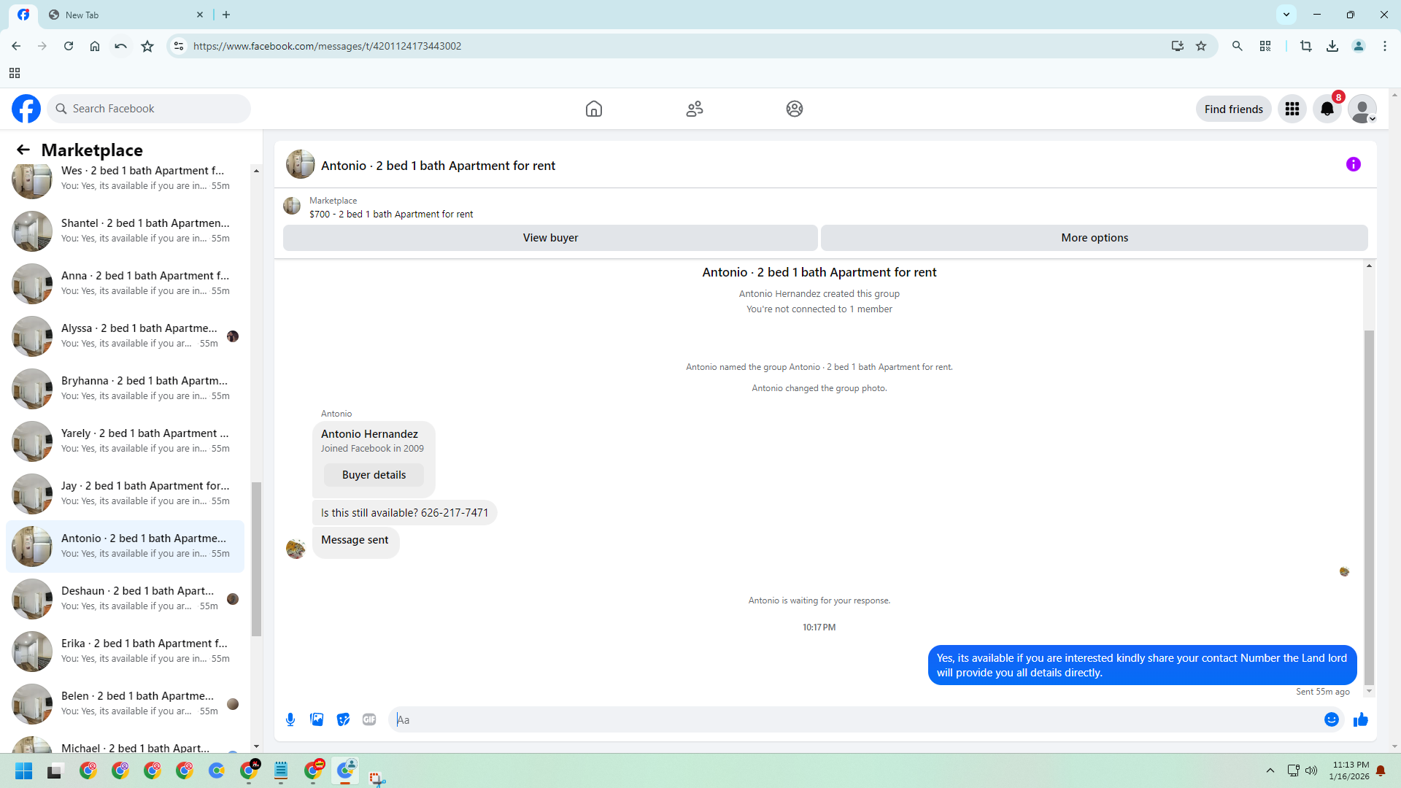Click the conversation list scrollbar thumb
Screen dimensions: 1401x788
(256, 558)
